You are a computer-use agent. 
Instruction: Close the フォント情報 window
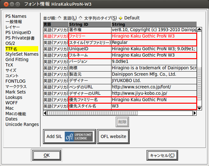point(6,4)
